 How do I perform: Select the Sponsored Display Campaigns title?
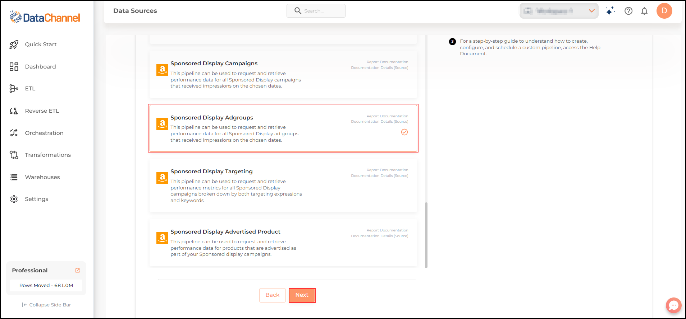click(214, 64)
